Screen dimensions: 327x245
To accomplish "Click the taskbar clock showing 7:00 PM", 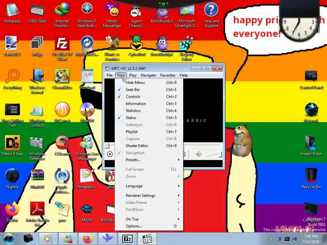I will (311, 239).
